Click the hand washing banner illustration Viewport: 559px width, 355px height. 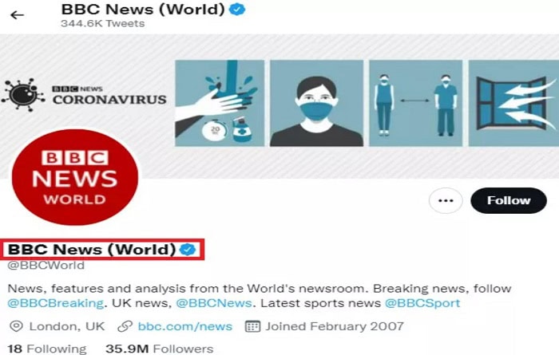coord(220,103)
